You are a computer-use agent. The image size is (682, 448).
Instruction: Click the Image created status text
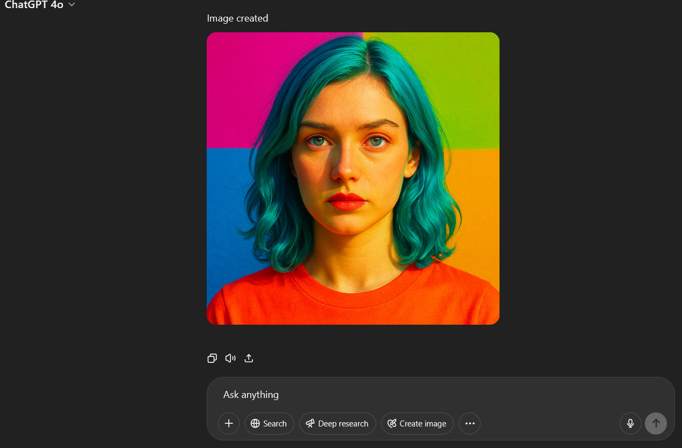pos(237,18)
